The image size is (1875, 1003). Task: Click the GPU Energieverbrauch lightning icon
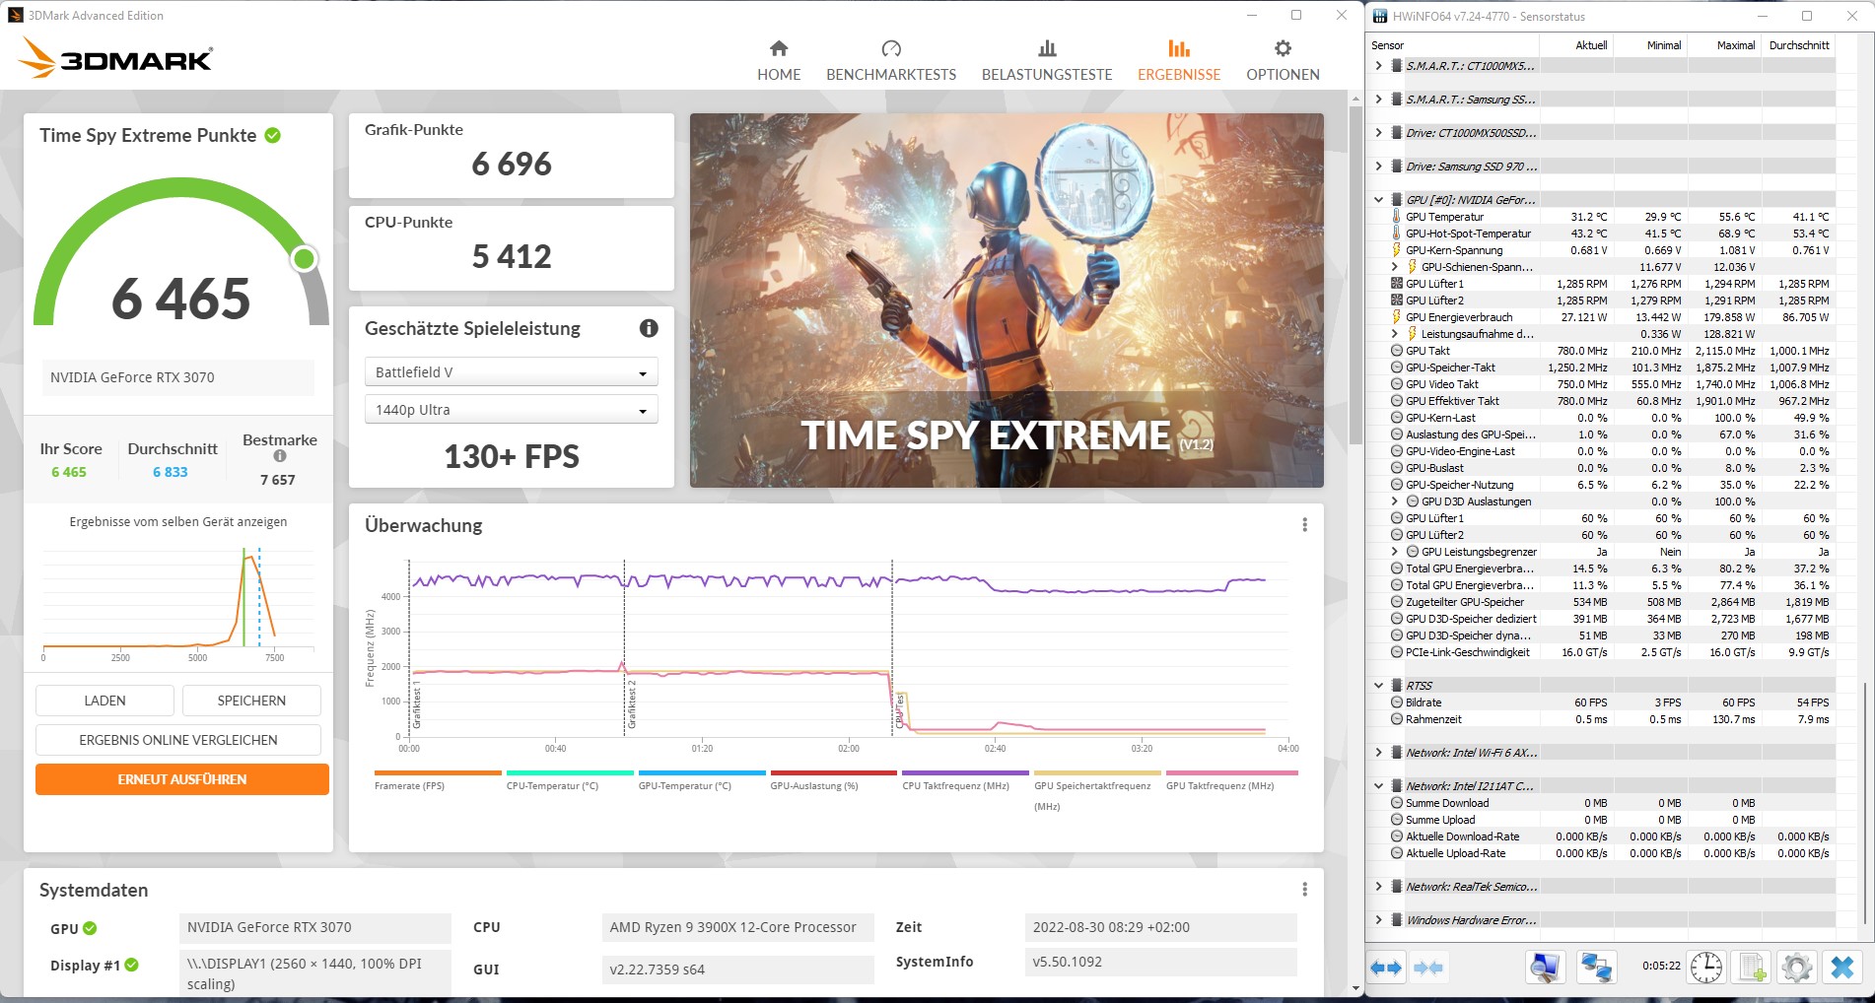1396,317
